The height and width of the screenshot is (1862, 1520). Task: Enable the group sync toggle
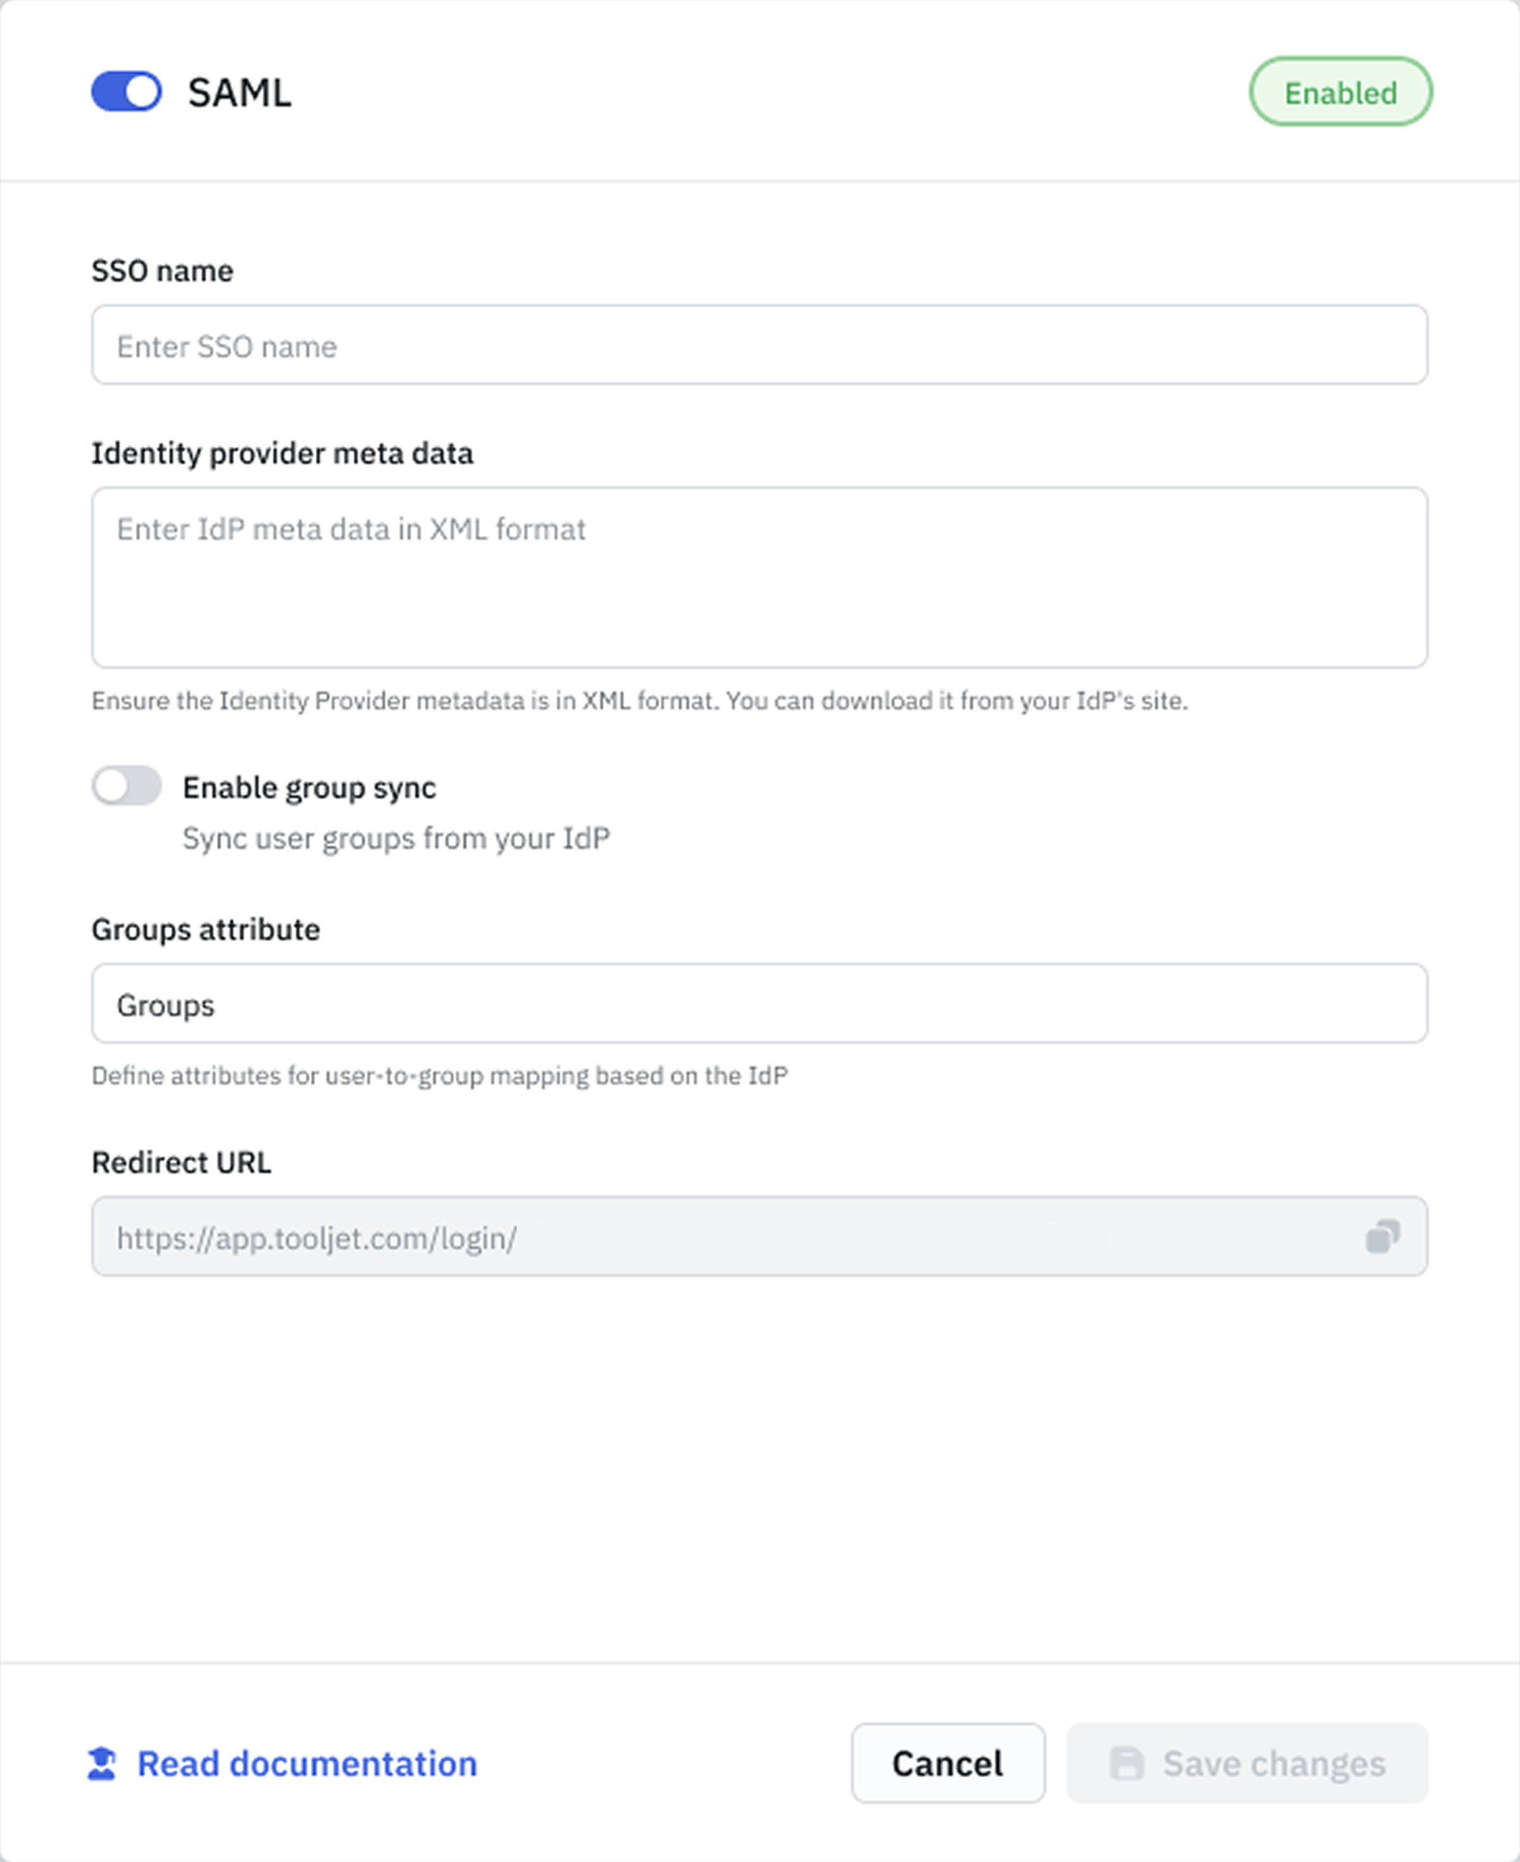coord(126,785)
